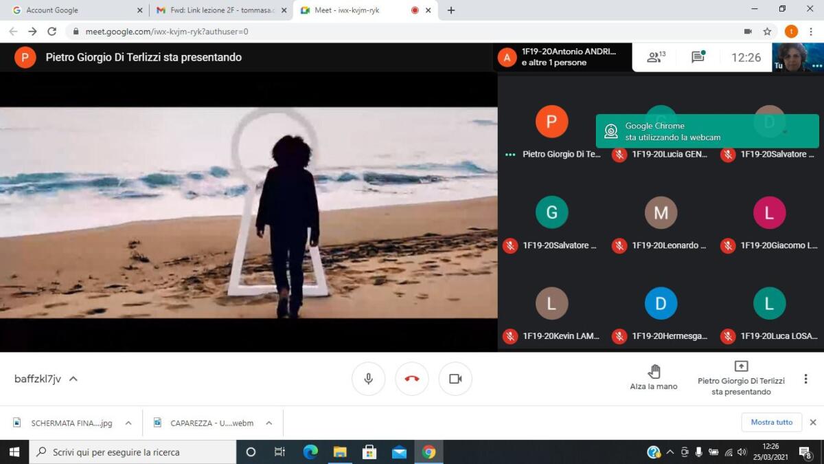824x464 pixels.
Task: Open File Explorer from the taskbar
Action: point(340,452)
